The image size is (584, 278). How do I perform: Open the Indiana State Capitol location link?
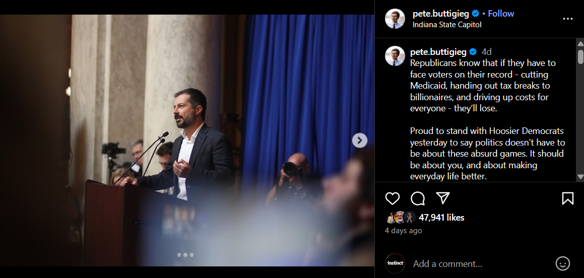tap(447, 25)
